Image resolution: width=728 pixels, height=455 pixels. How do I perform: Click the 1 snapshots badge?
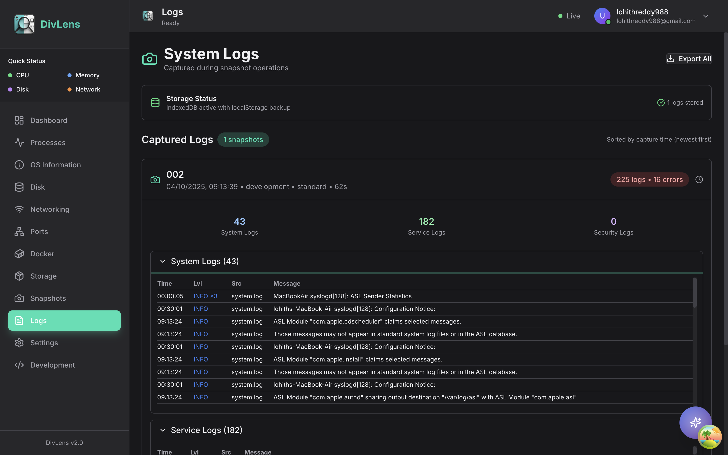pos(243,140)
